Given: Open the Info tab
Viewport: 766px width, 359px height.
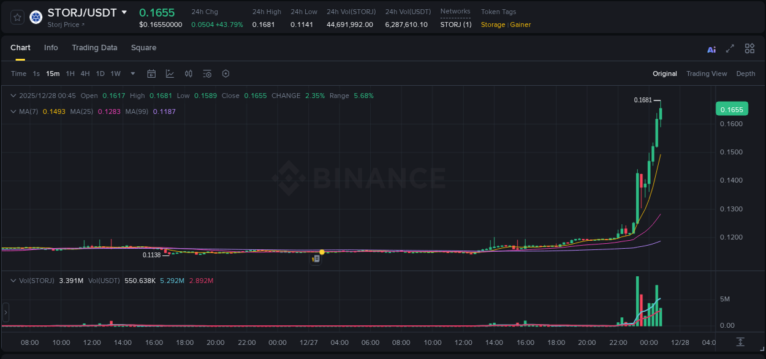Looking at the screenshot, I should (x=51, y=47).
